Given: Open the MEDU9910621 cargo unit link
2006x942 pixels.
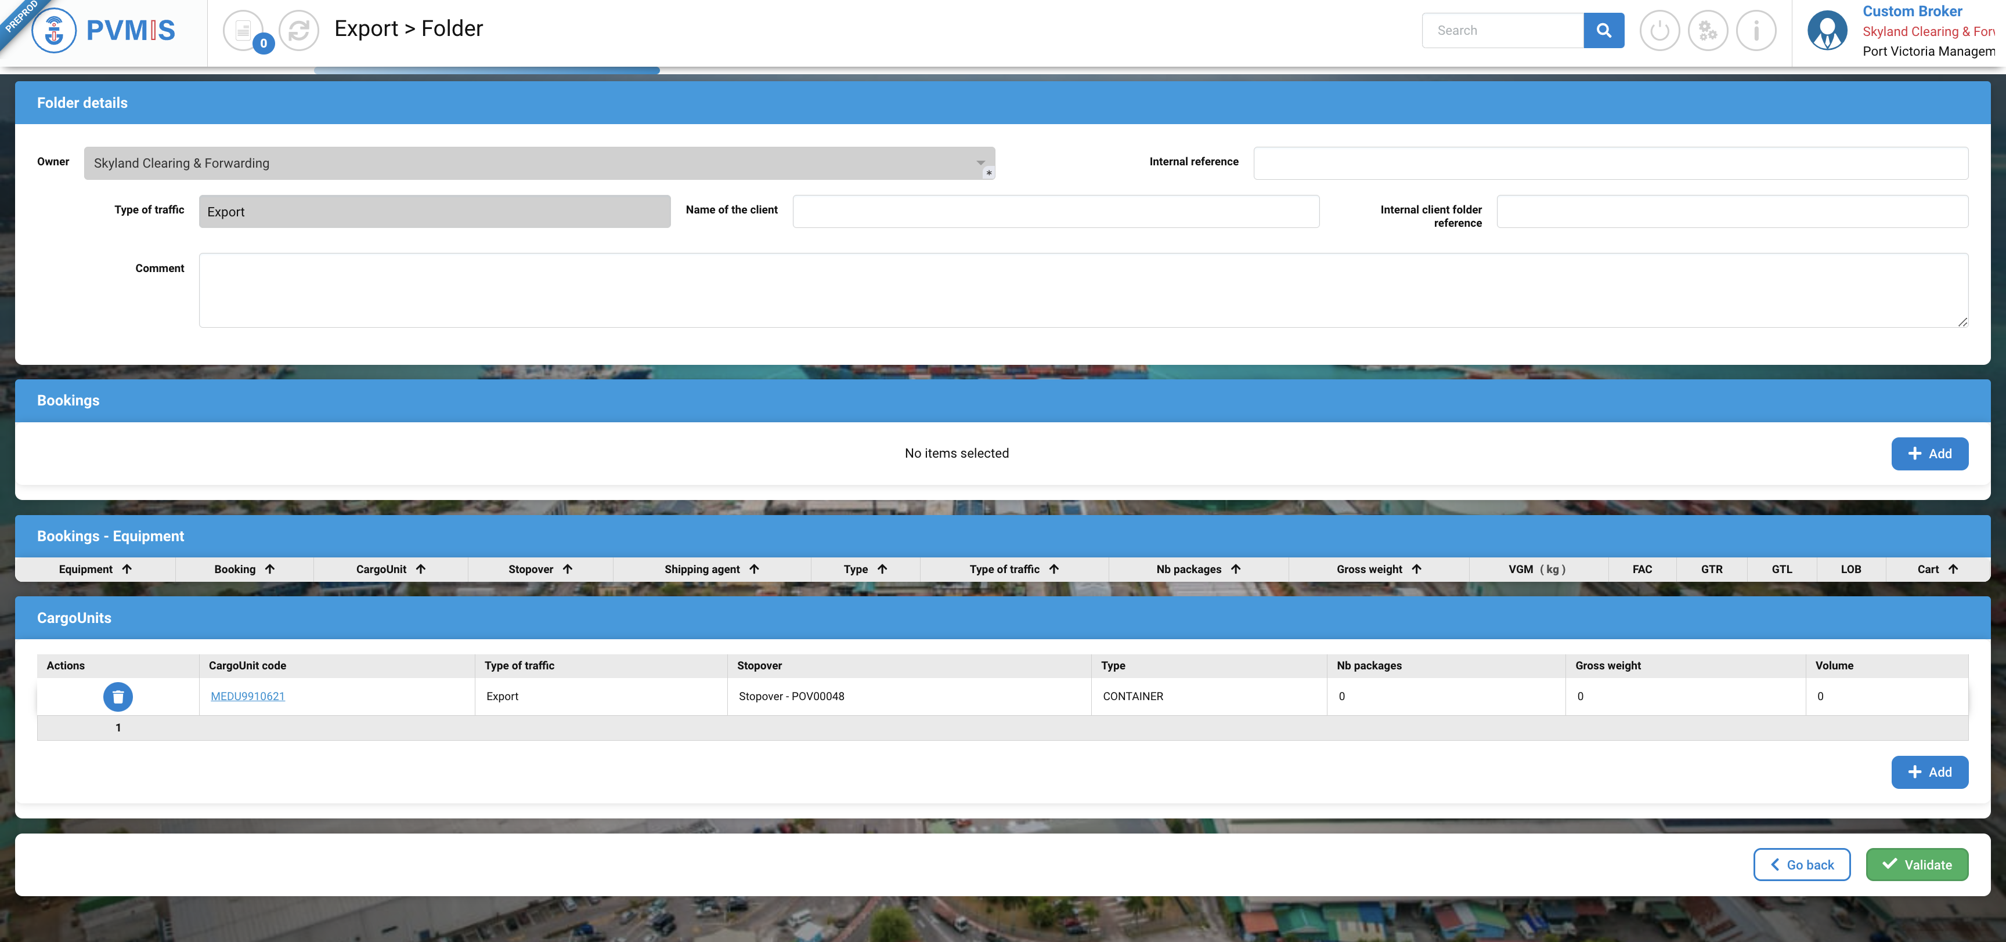Looking at the screenshot, I should [x=248, y=697].
